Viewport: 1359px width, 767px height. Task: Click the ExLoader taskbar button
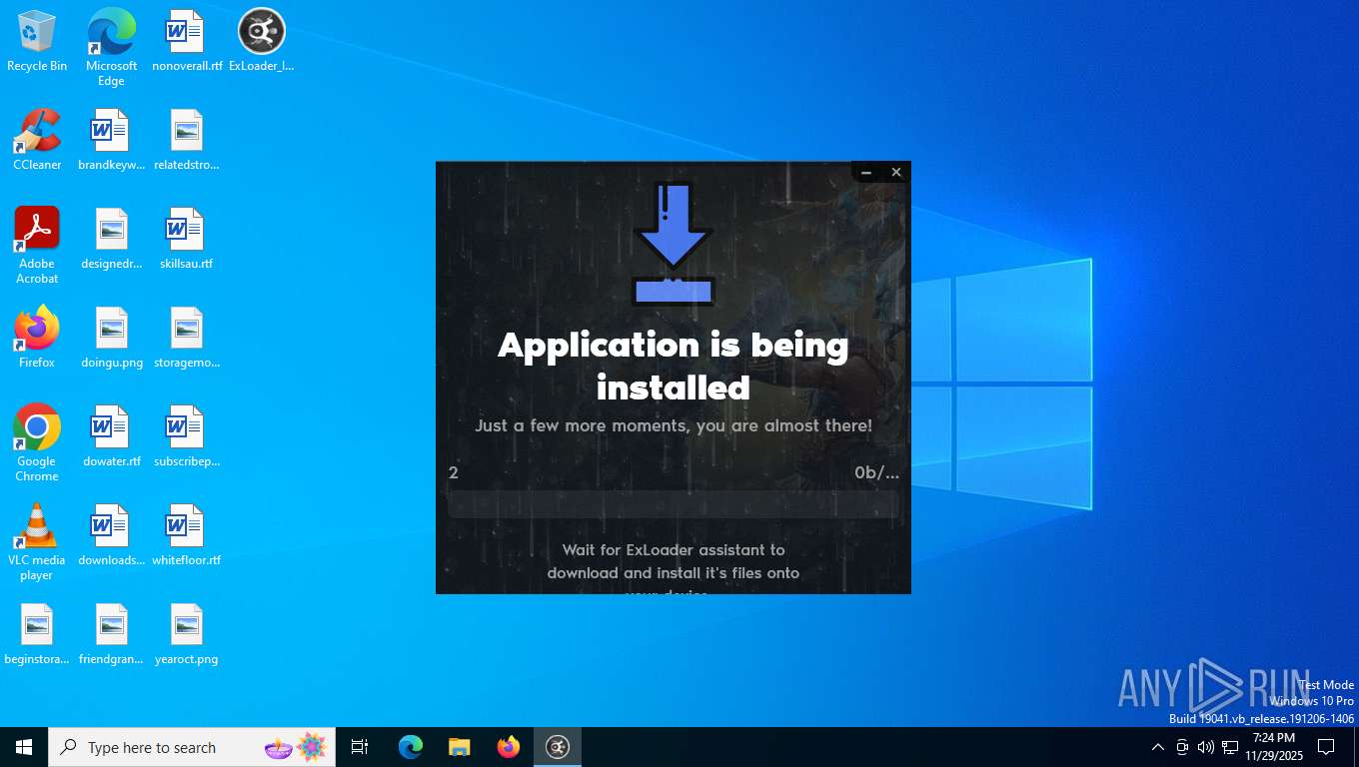click(x=558, y=747)
